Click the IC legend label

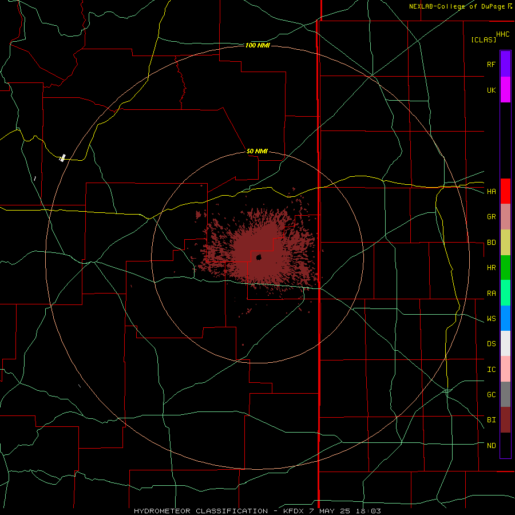491,370
